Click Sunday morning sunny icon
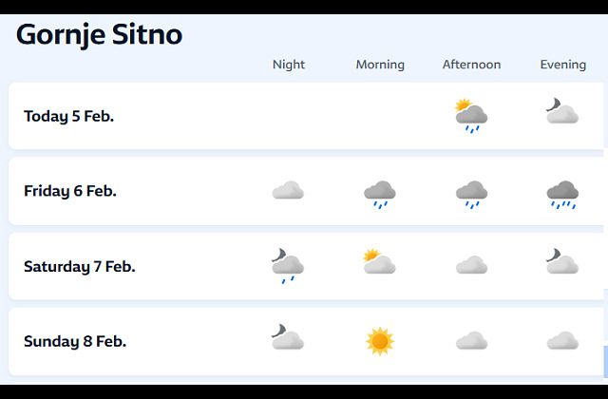This screenshot has width=608, height=399. (x=380, y=340)
